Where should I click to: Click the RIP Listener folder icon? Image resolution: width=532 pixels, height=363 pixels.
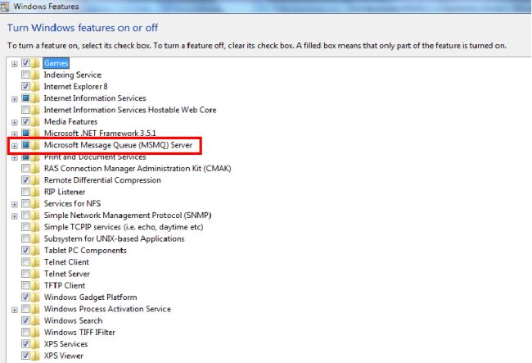click(35, 192)
